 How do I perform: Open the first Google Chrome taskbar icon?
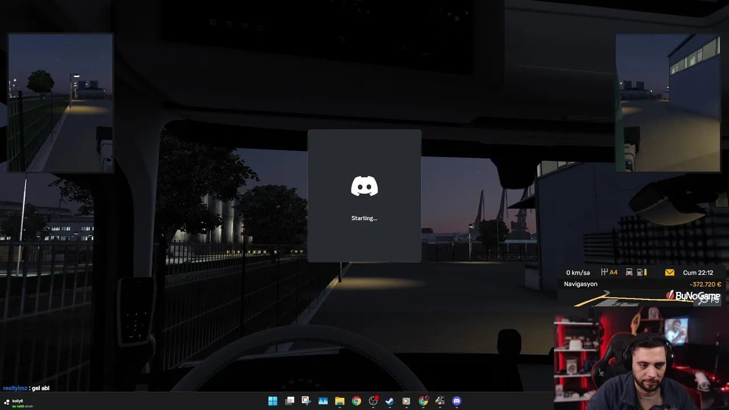[x=357, y=401]
